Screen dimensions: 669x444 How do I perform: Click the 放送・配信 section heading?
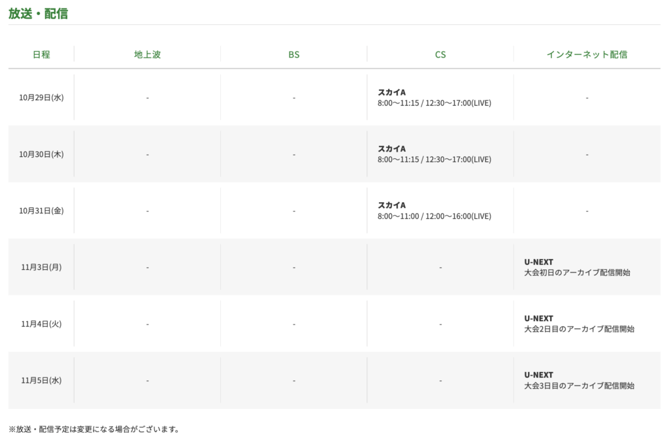pos(38,13)
